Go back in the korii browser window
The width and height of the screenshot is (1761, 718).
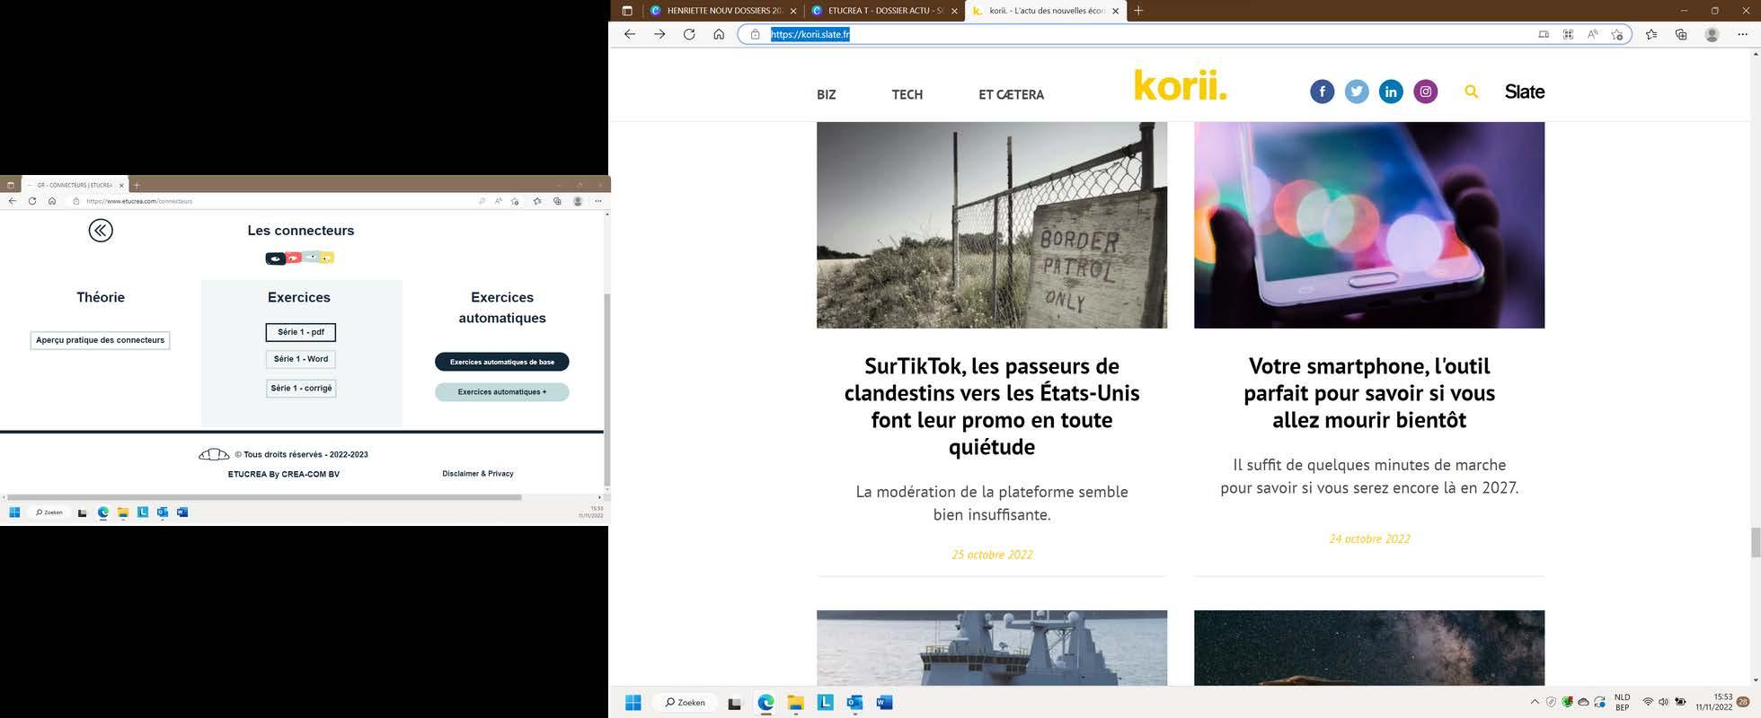tap(630, 34)
